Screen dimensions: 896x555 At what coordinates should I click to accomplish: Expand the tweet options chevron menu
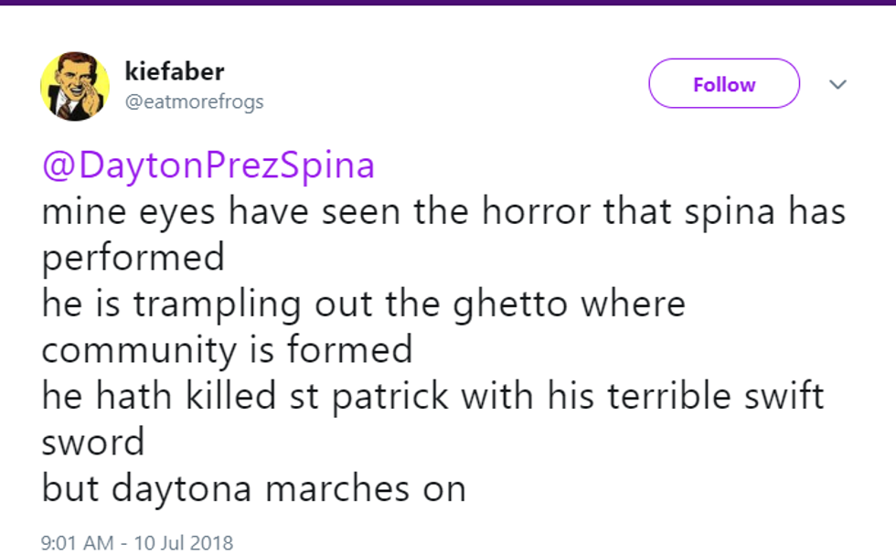837,85
